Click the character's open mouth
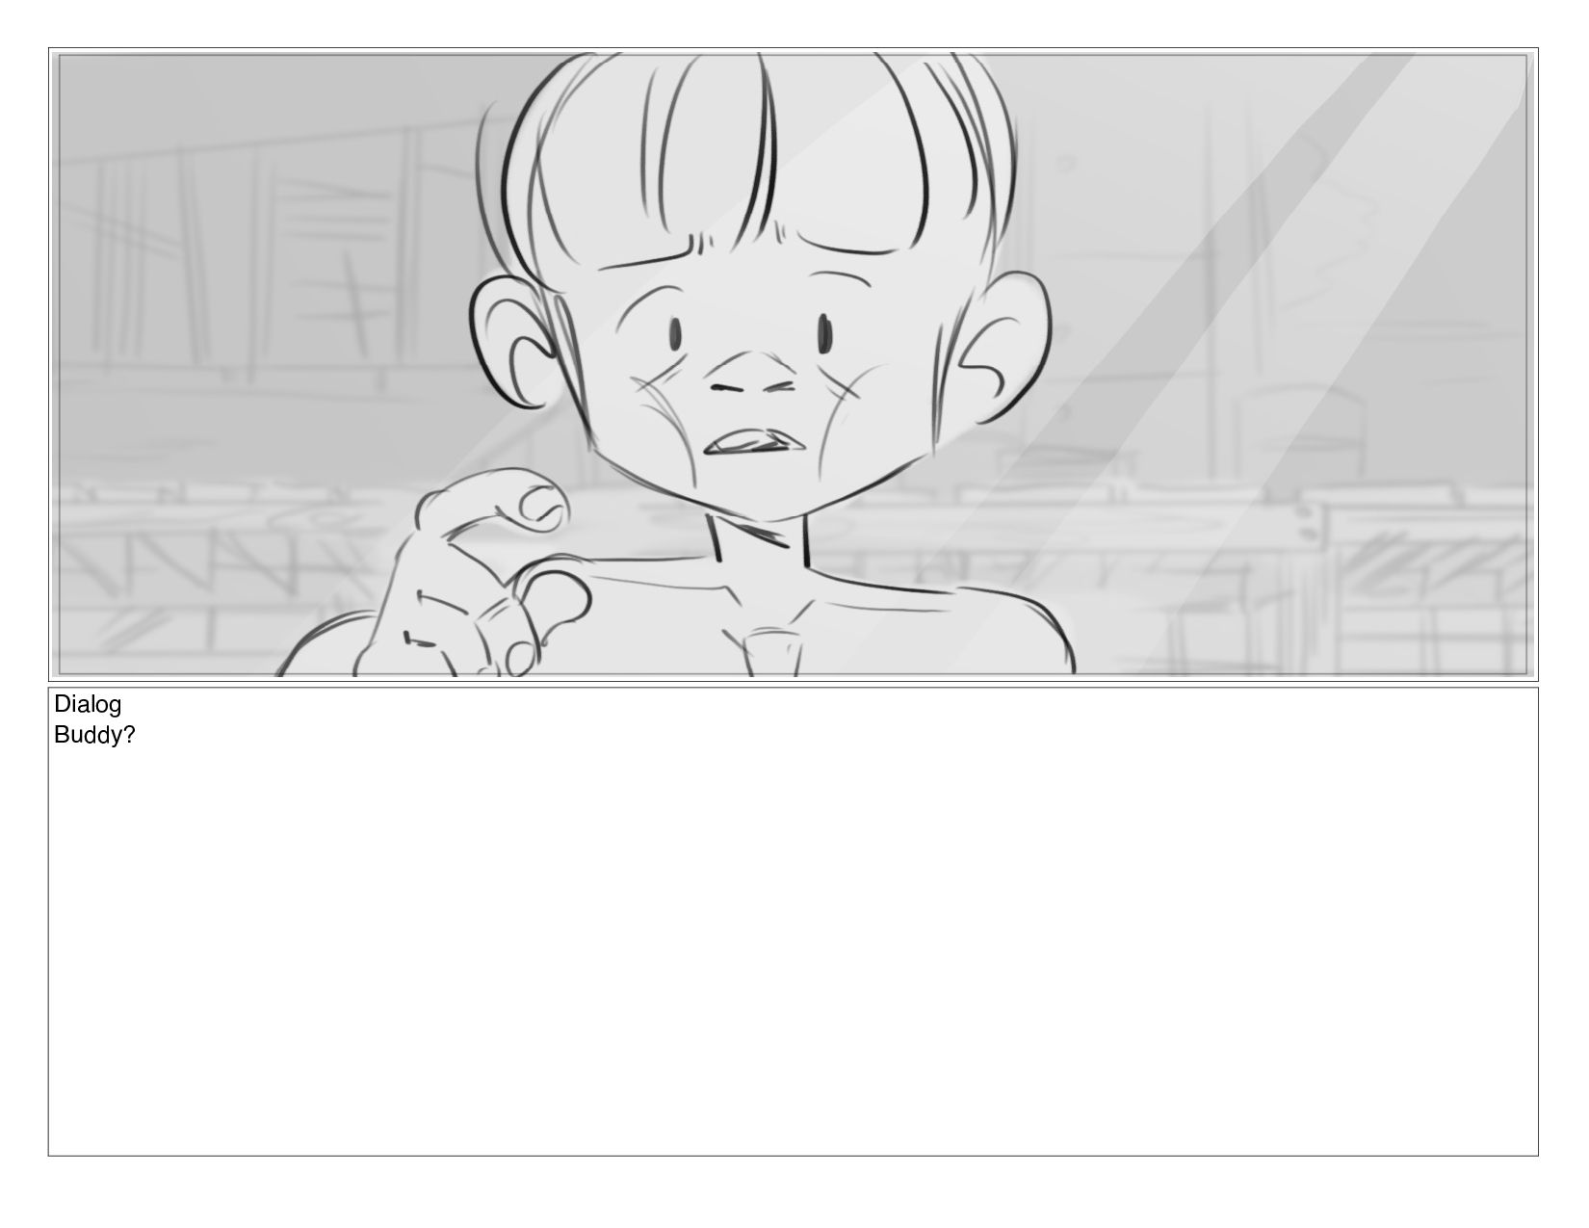The width and height of the screenshot is (1589, 1228). [753, 442]
